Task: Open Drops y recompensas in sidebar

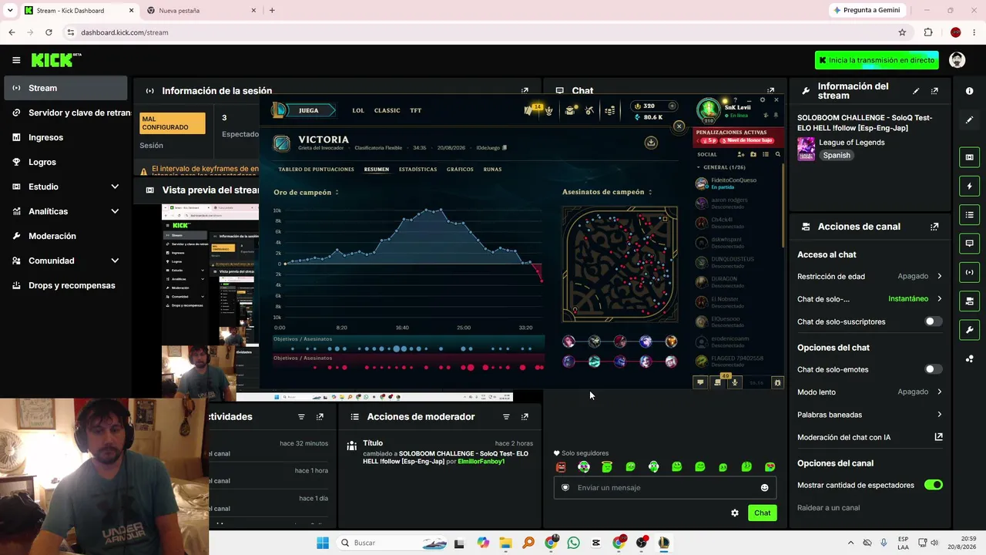Action: coord(65,285)
